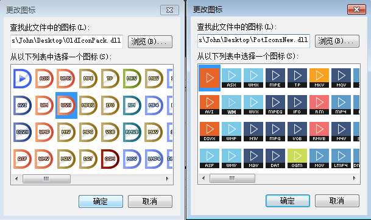Select the VOB tile in PotIconsNew dialog
Image resolution: width=371 pixels, height=220 pixels.
[x=297, y=132]
